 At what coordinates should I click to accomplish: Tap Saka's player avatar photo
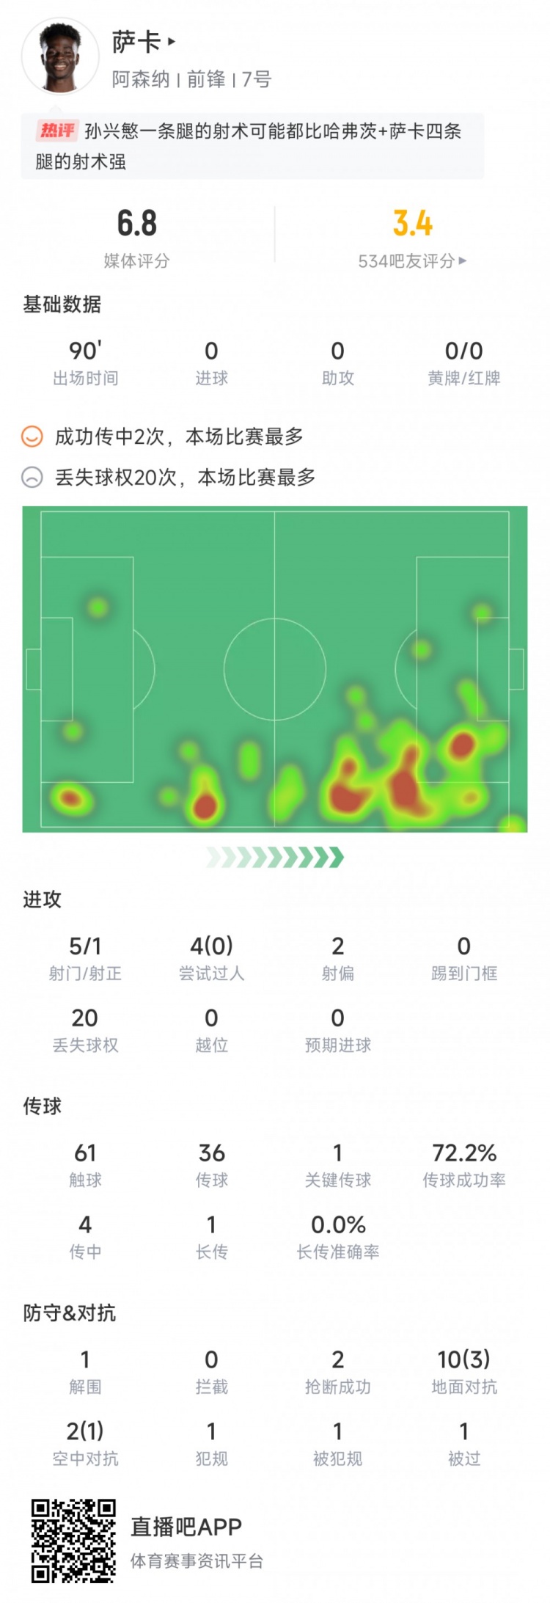[x=60, y=56]
